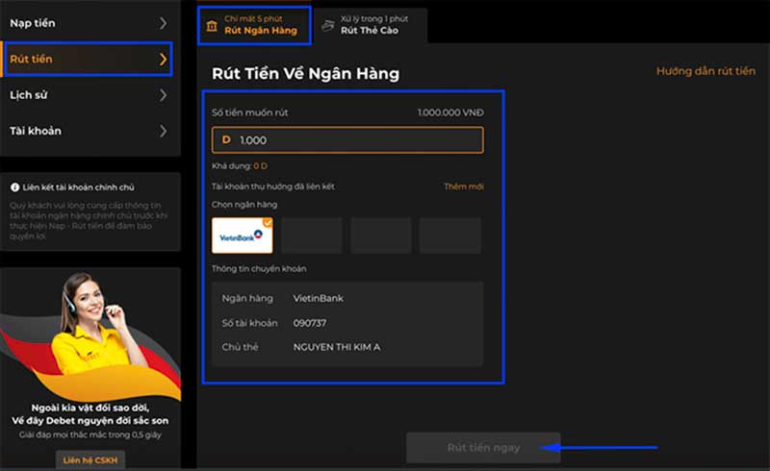Select the VietinBank bank logo

[x=243, y=235]
